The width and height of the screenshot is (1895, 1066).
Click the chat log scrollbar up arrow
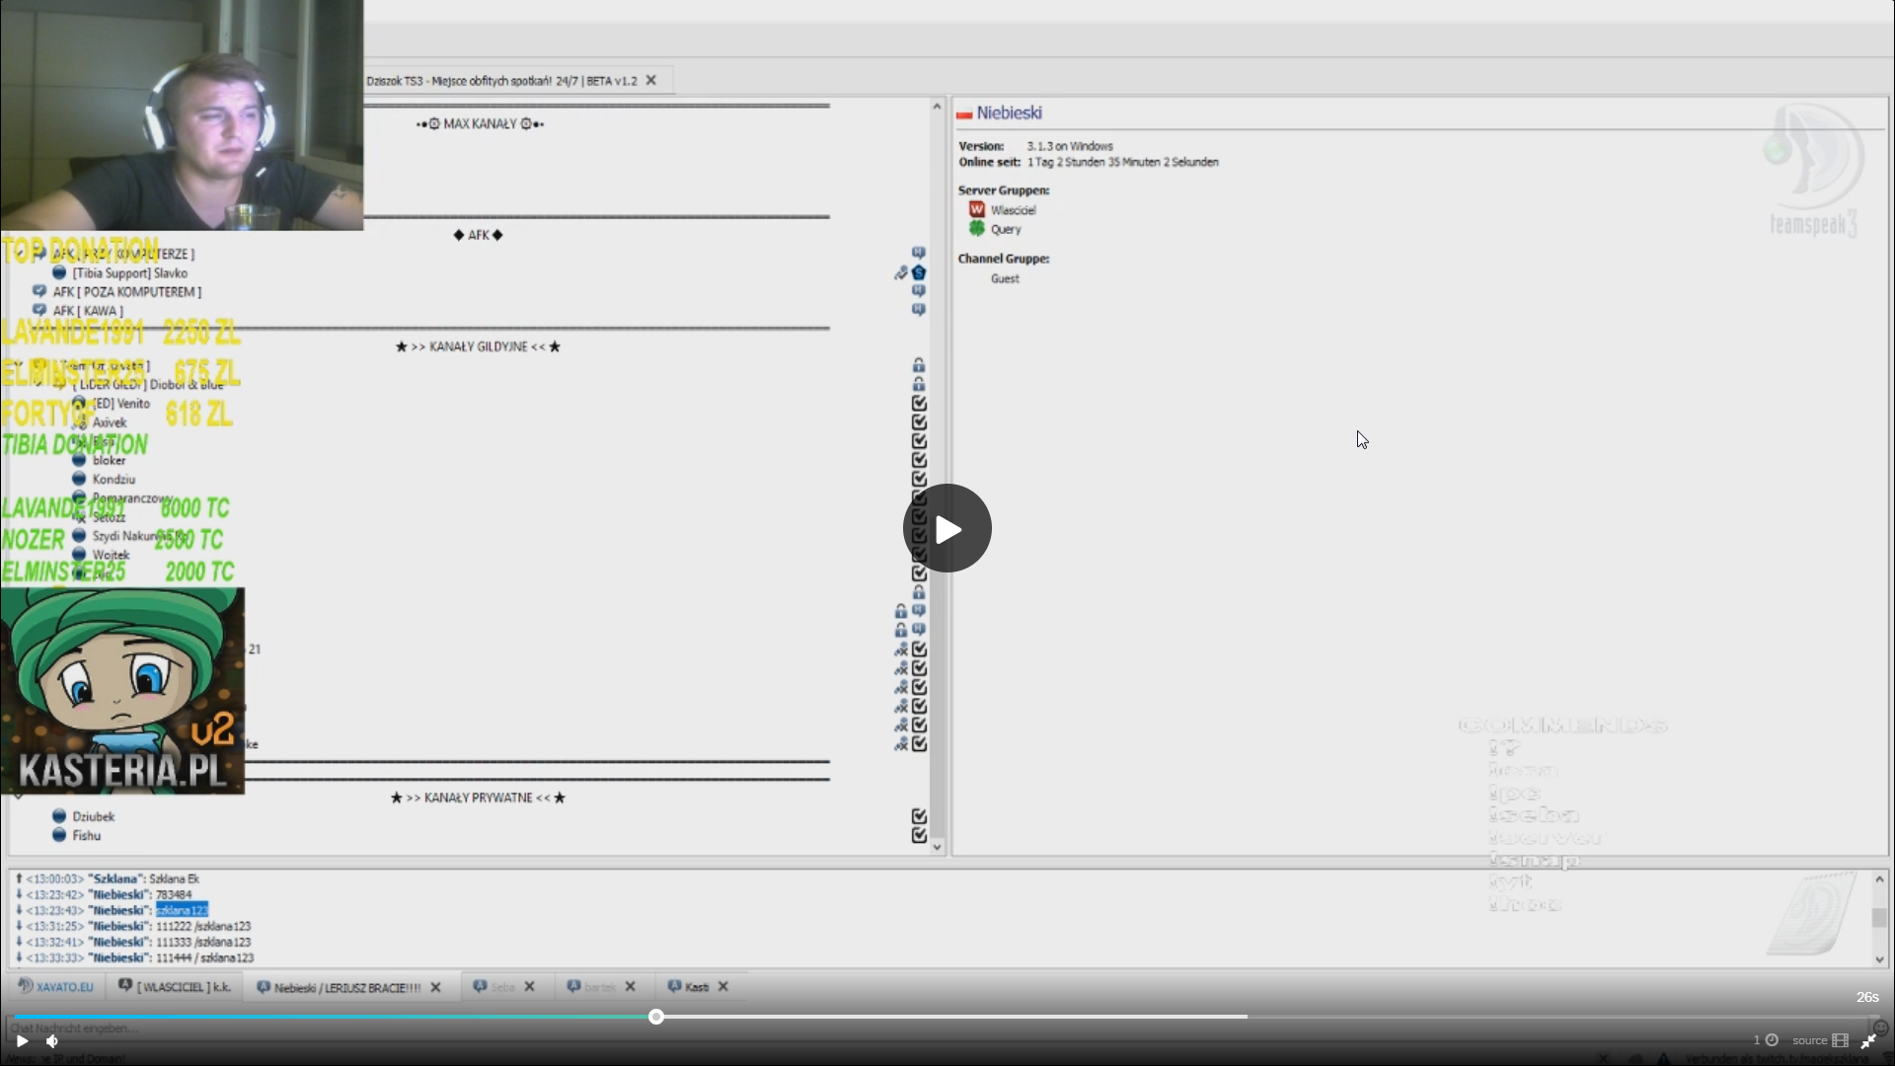pyautogui.click(x=1879, y=879)
